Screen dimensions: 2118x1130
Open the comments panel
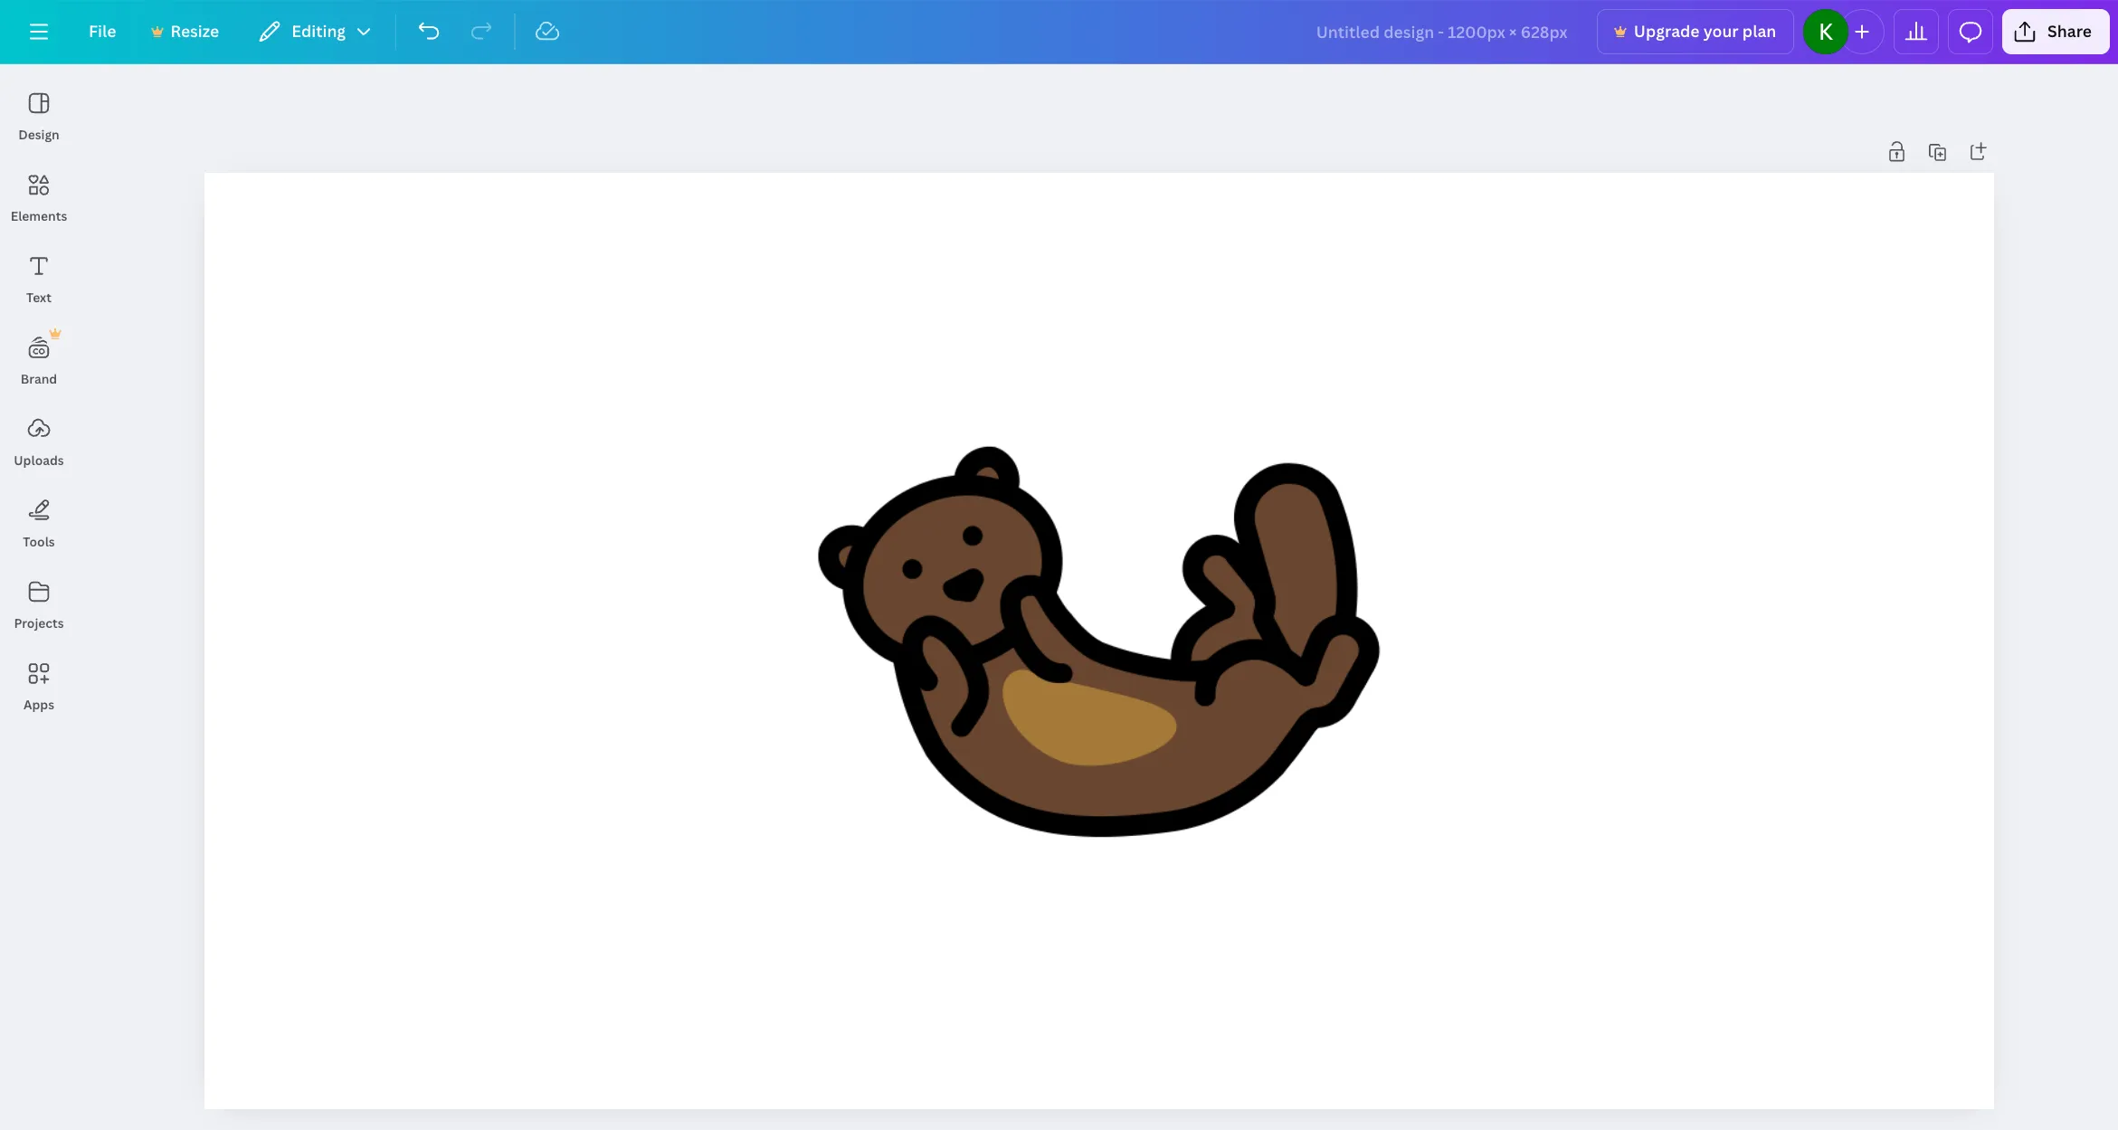coord(1970,31)
